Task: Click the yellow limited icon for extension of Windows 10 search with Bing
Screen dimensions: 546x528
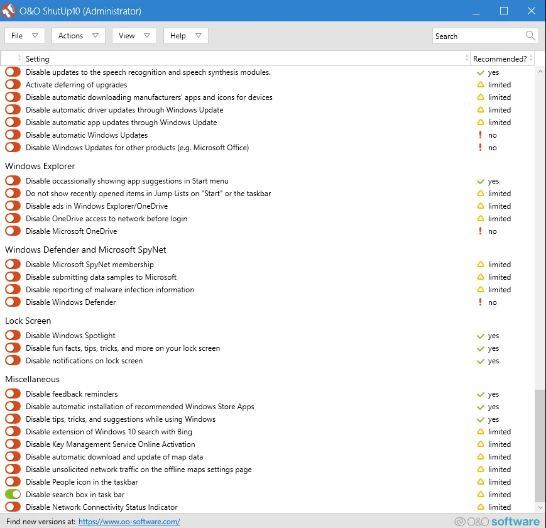Action: [x=481, y=432]
